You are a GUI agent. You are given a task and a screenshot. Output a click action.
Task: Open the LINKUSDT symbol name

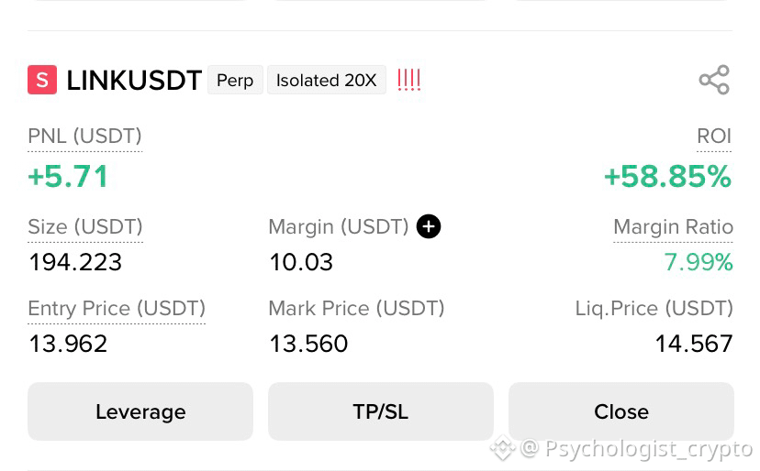tap(134, 80)
